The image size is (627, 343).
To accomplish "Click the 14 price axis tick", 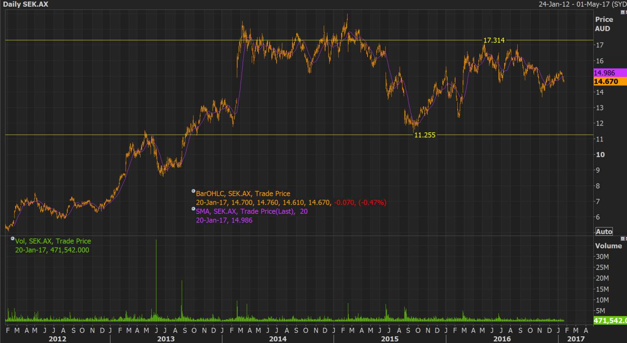I will [600, 92].
